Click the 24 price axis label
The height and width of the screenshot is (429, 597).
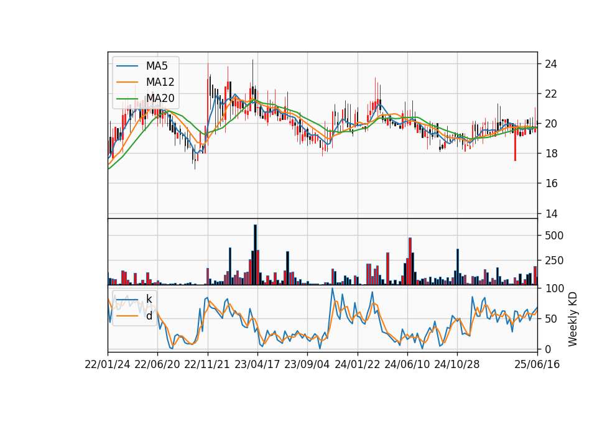pyautogui.click(x=551, y=64)
